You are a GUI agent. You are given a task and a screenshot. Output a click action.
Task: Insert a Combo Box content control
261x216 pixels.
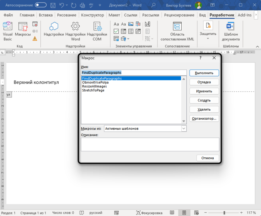[123, 31]
